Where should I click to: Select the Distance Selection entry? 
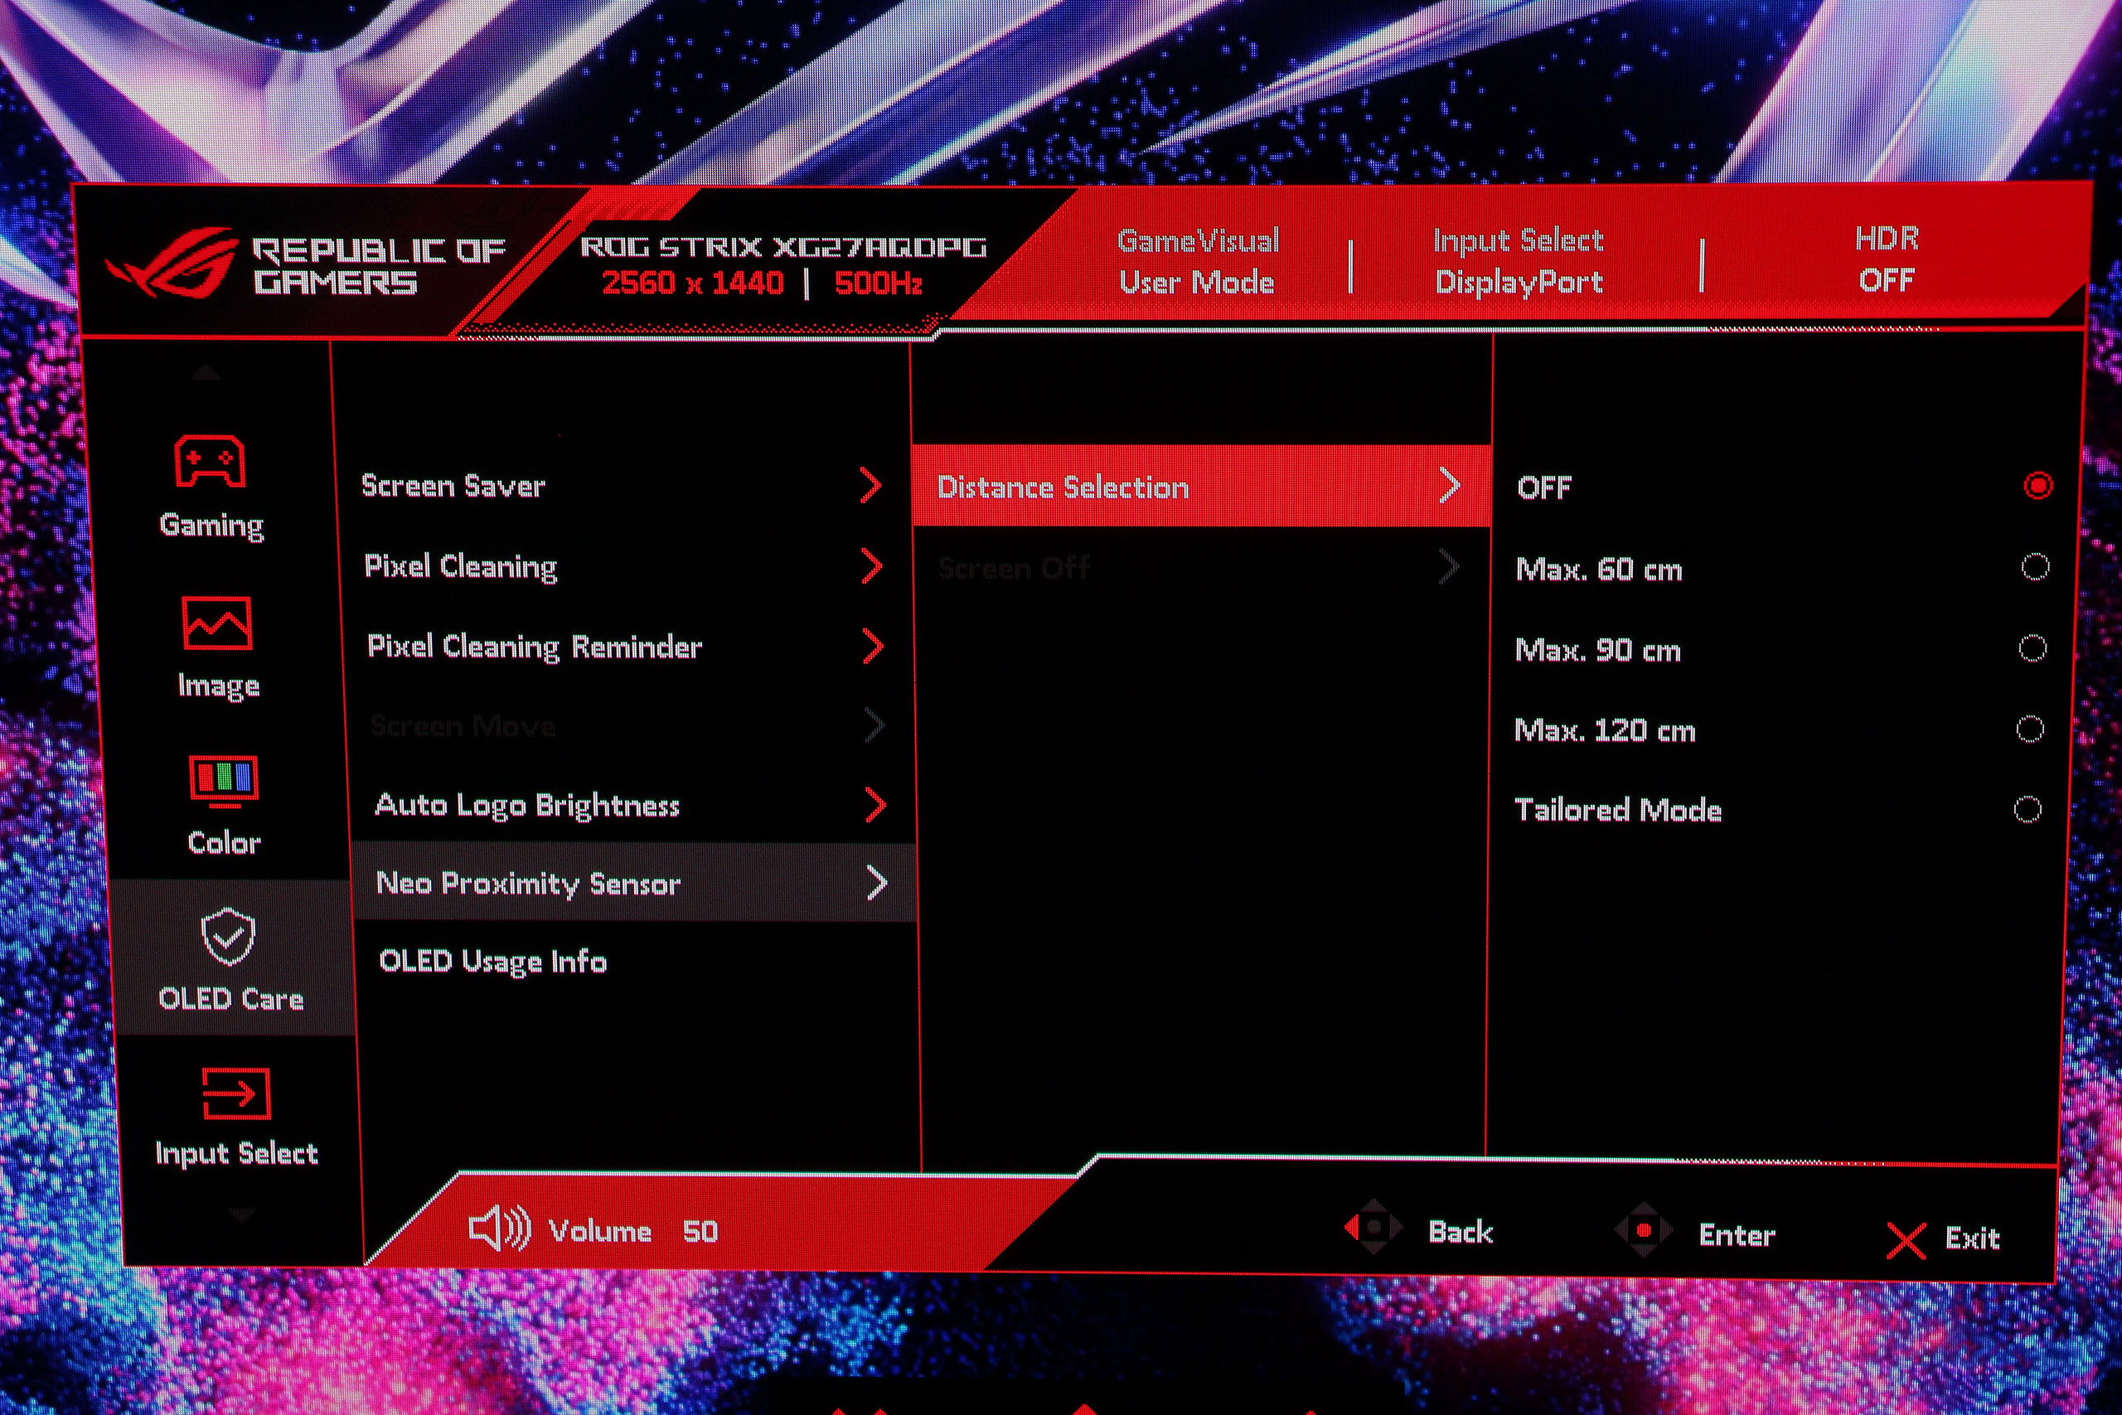pyautogui.click(x=1063, y=487)
